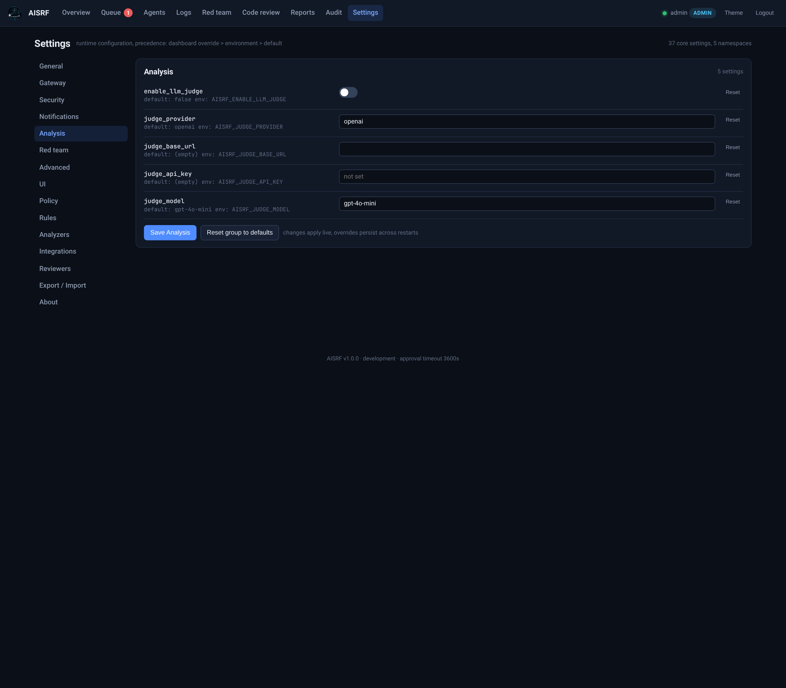Viewport: 786px width, 688px height.
Task: Open the Reports page
Action: coord(302,13)
